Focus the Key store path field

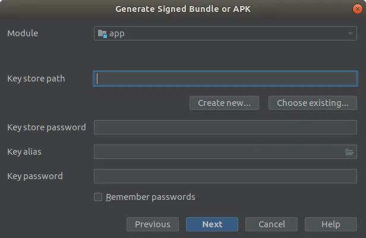tap(225, 79)
